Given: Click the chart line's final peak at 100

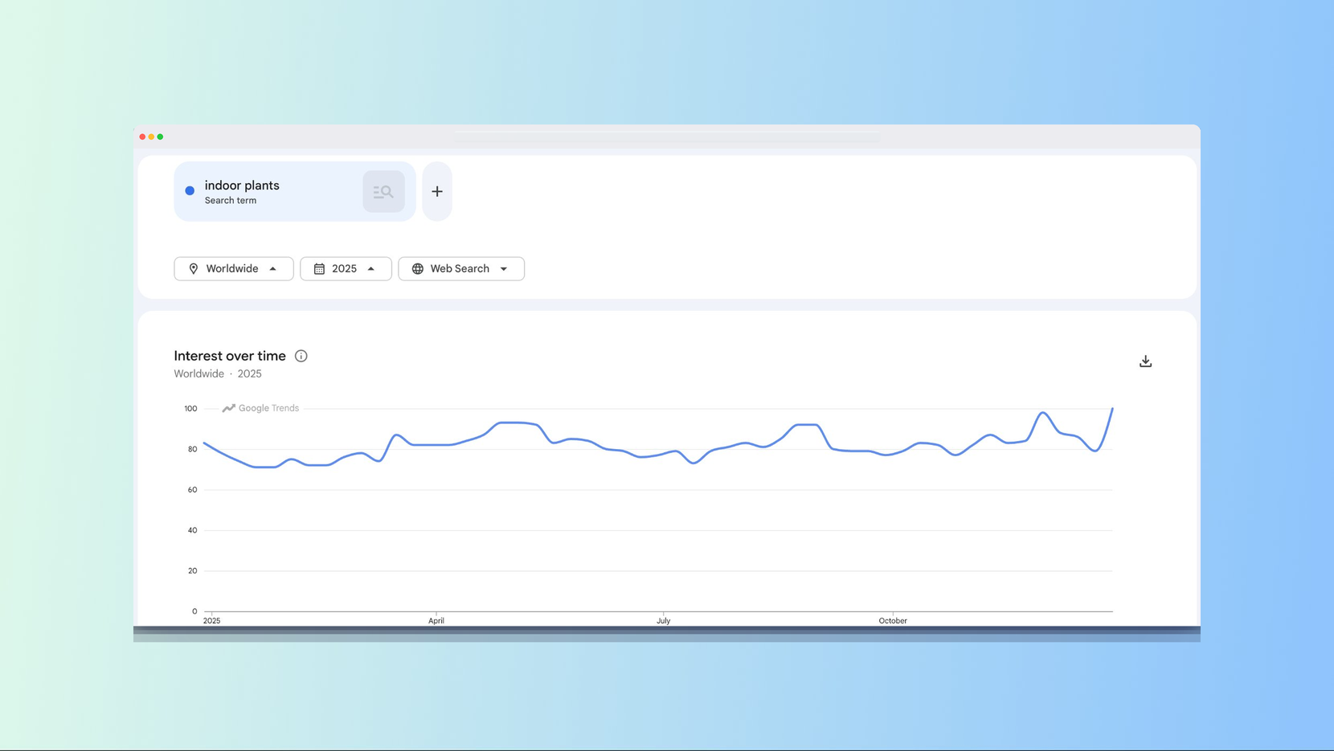Looking at the screenshot, I should coord(1112,409).
